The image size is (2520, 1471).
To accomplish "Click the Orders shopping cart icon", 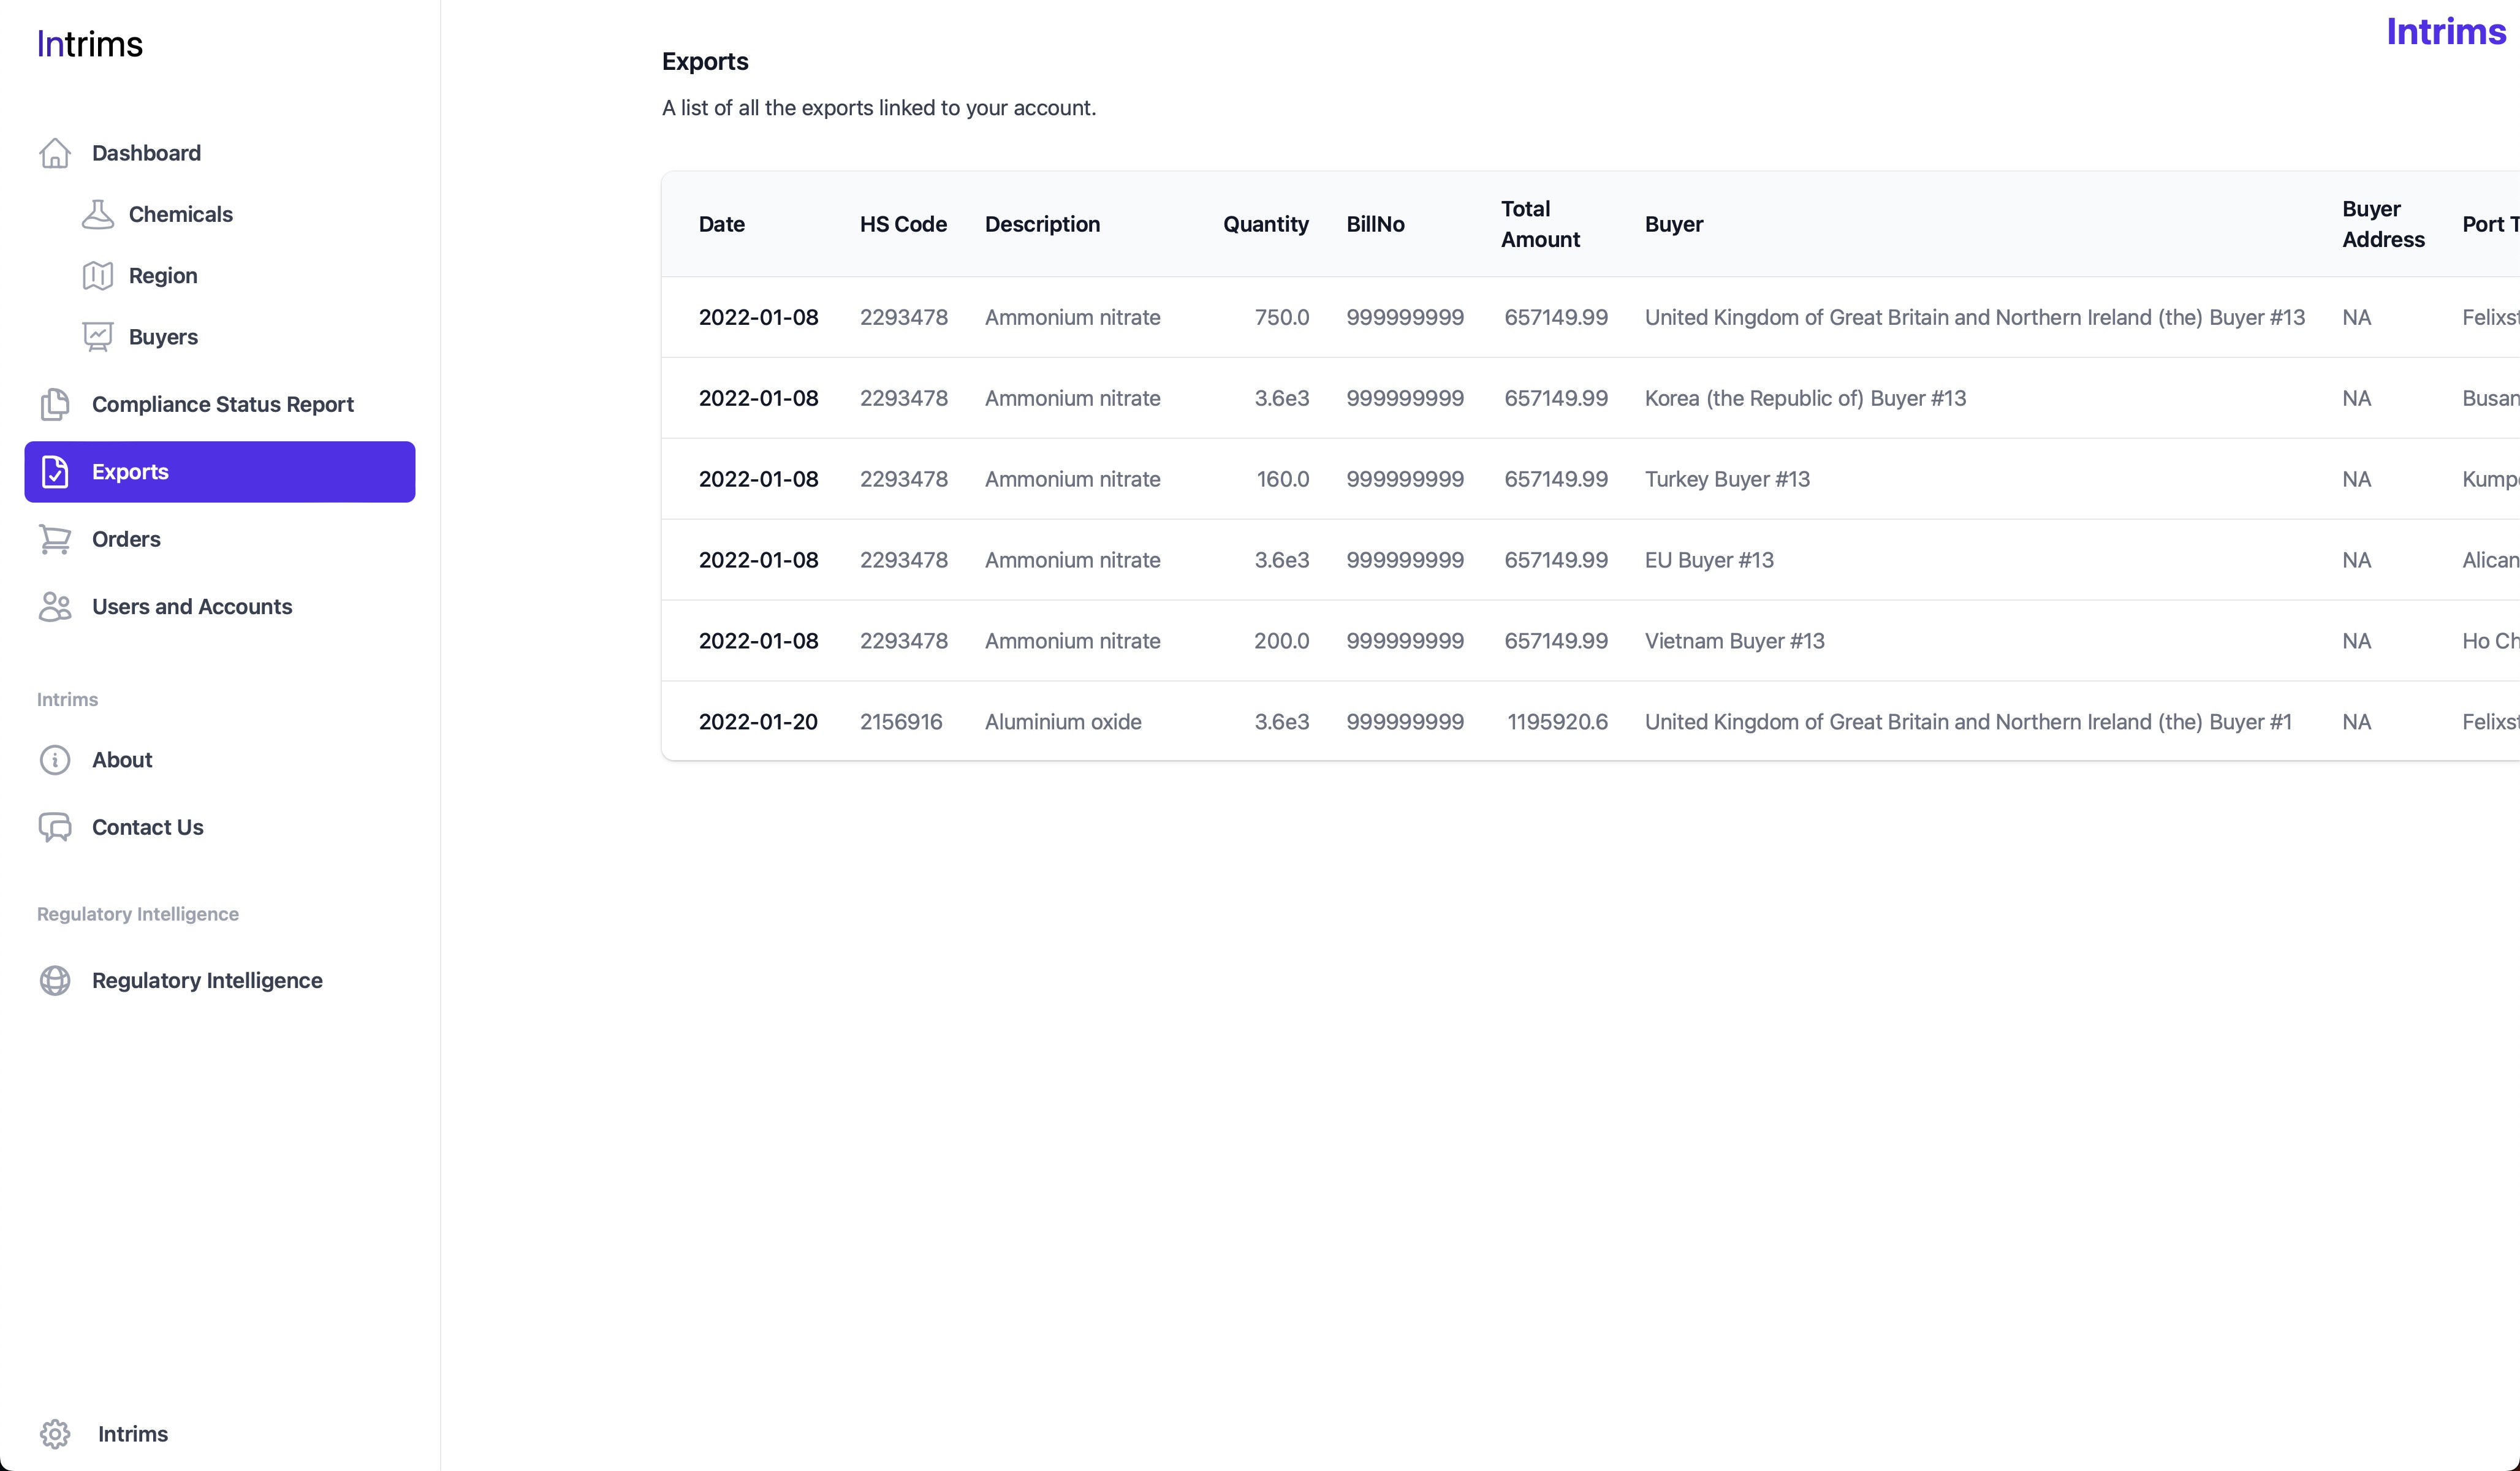I will point(55,539).
